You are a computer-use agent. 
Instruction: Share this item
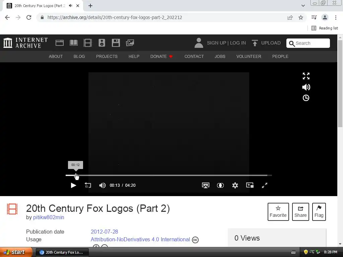pyautogui.click(x=300, y=212)
